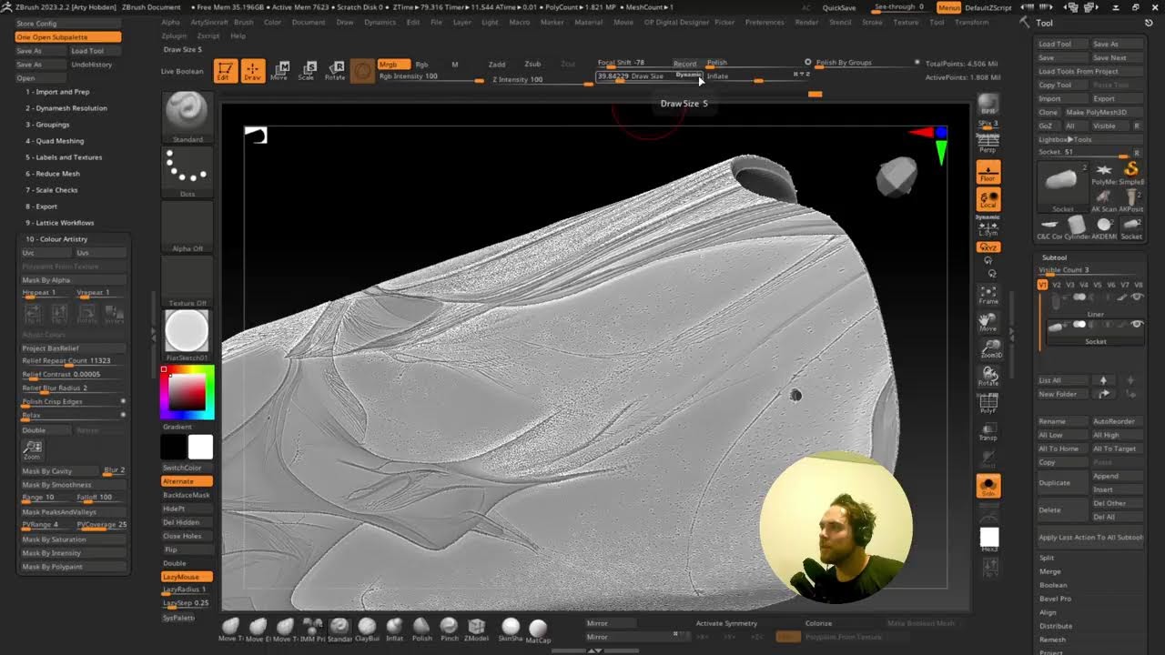Collapse 10 - Colour Artistry section
This screenshot has width=1165, height=655.
click(x=56, y=239)
